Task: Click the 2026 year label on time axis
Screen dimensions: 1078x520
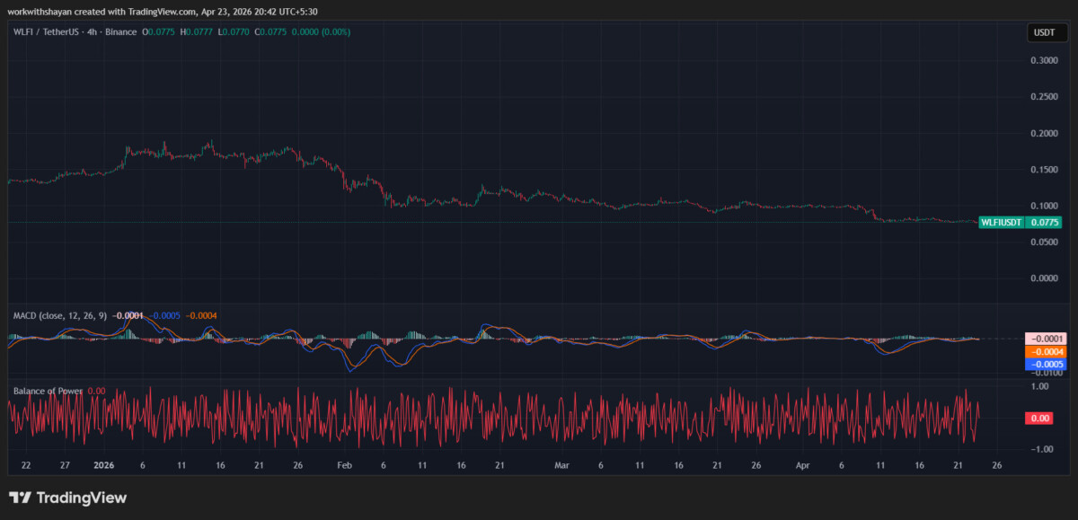Action: pyautogui.click(x=103, y=465)
